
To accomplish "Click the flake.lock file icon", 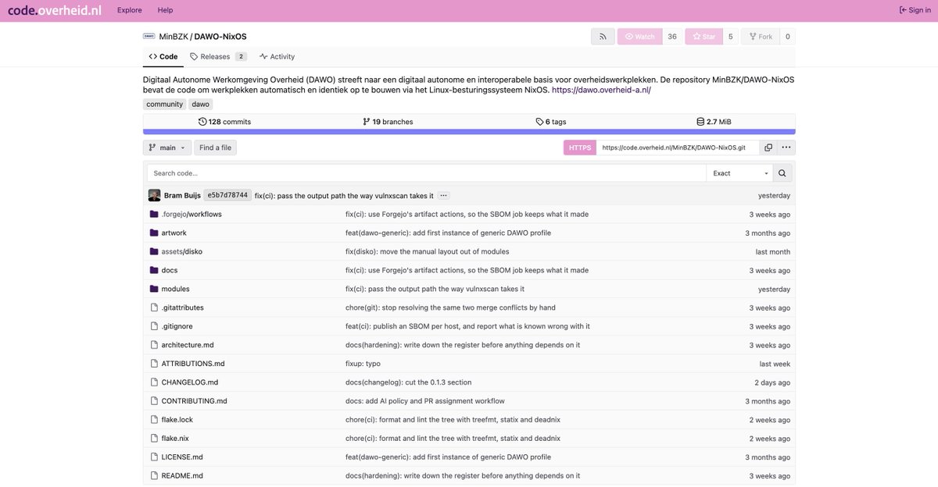I will pos(154,420).
